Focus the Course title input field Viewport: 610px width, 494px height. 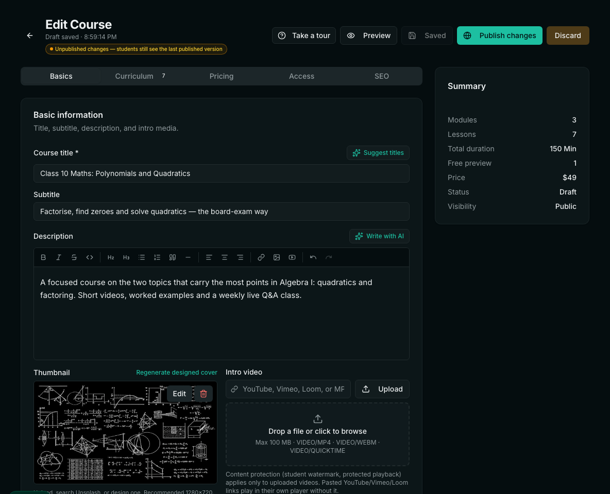click(x=222, y=173)
